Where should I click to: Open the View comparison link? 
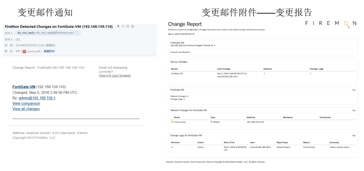(26, 103)
